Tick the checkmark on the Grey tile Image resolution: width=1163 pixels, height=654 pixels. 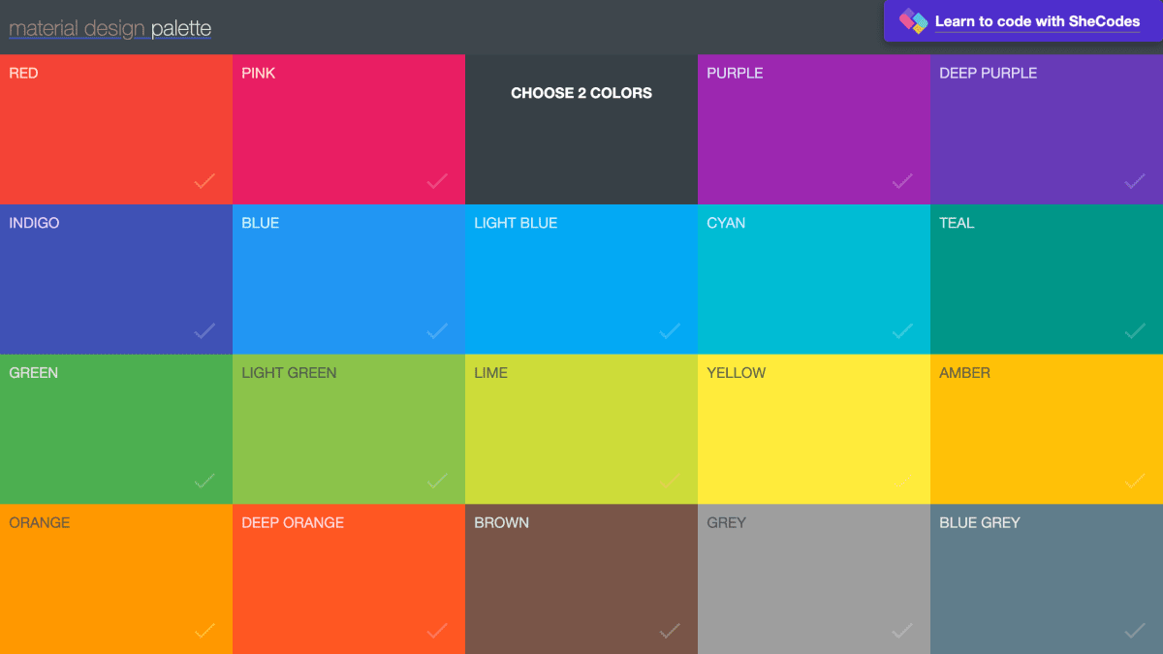coord(902,632)
